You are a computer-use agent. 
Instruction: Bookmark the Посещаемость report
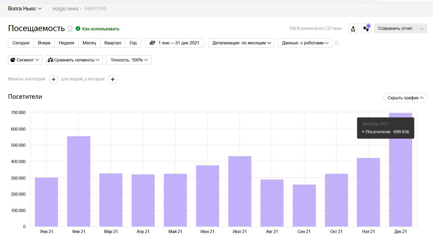[x=70, y=29]
